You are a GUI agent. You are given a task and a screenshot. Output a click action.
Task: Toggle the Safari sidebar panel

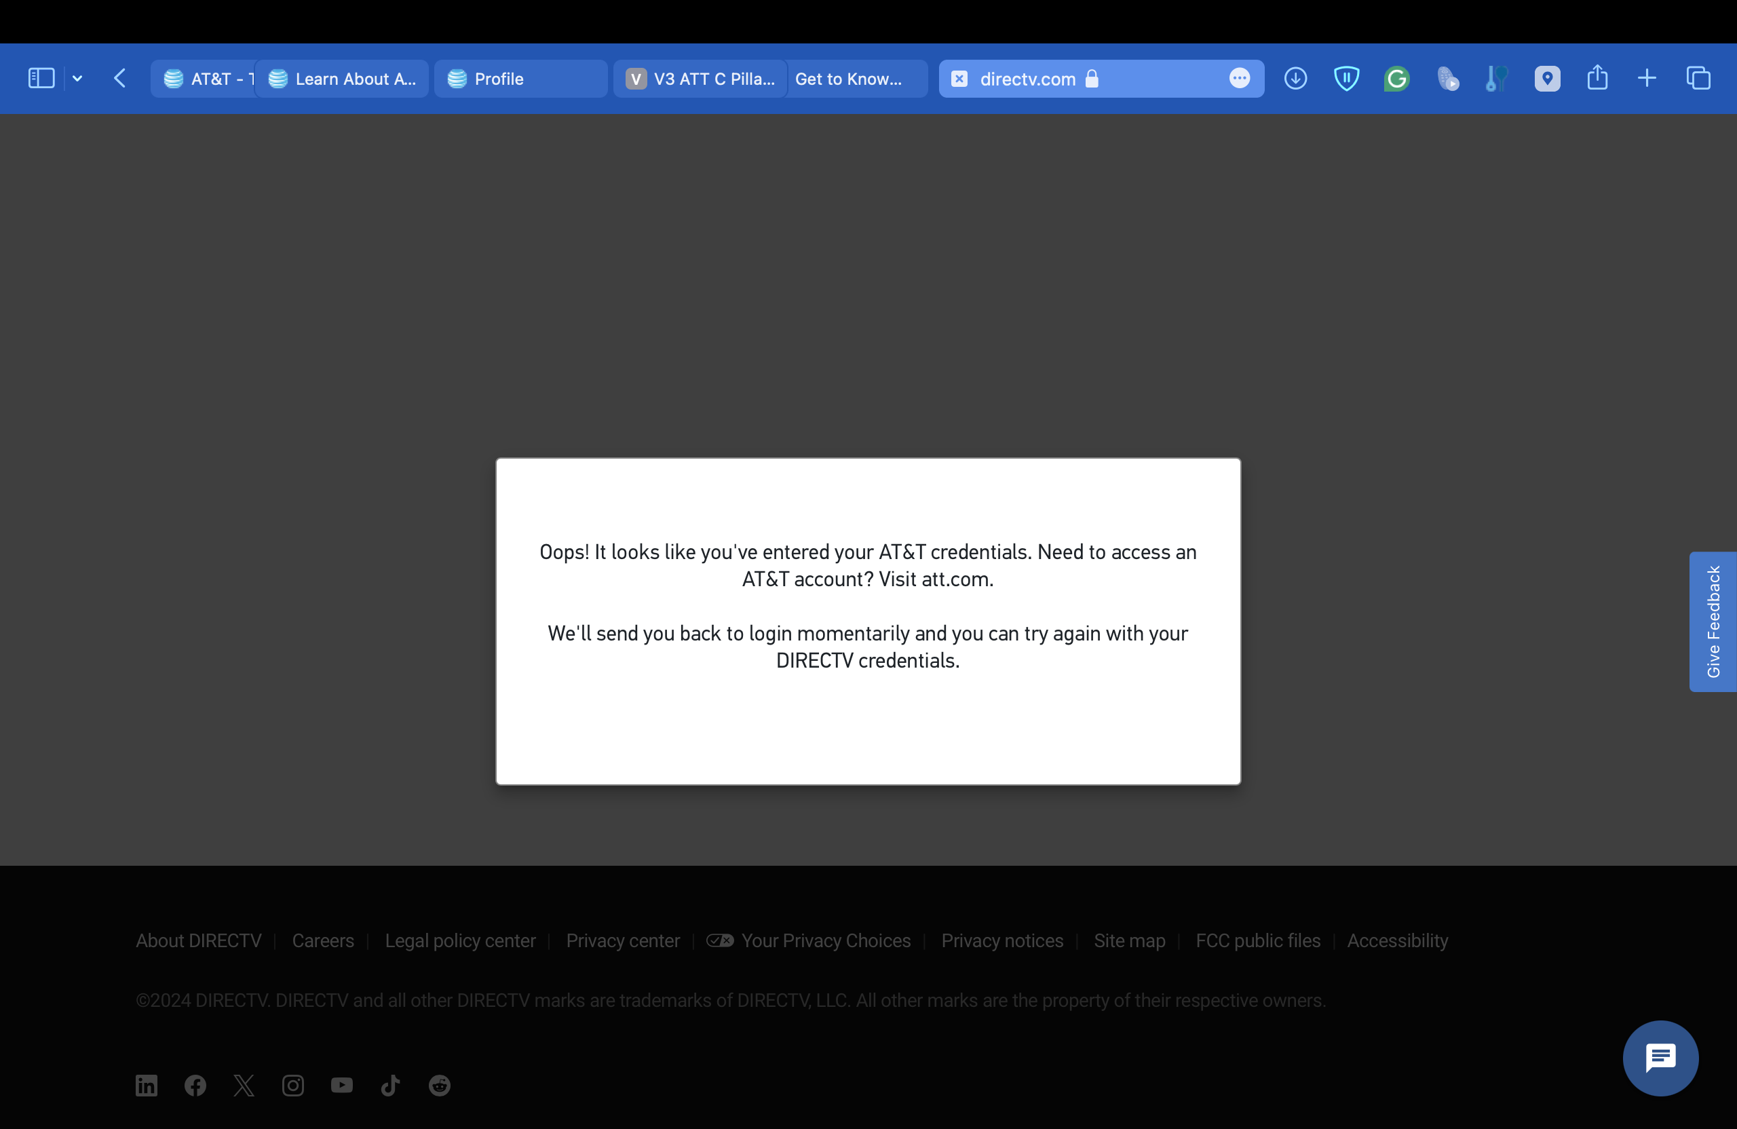click(41, 78)
